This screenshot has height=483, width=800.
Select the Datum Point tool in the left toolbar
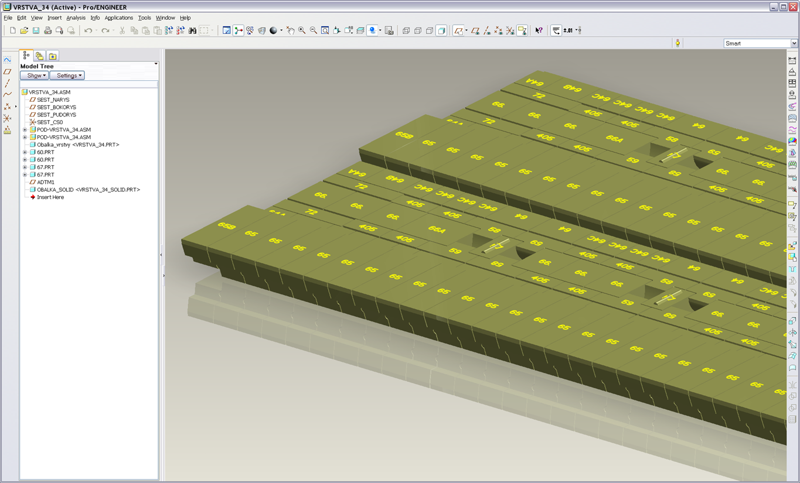pyautogui.click(x=7, y=107)
